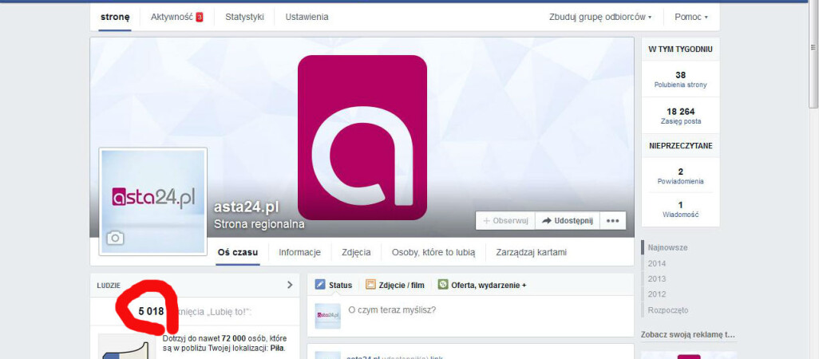Click the small avatar in status composer
Image resolution: width=819 pixels, height=359 pixels.
pyautogui.click(x=328, y=316)
